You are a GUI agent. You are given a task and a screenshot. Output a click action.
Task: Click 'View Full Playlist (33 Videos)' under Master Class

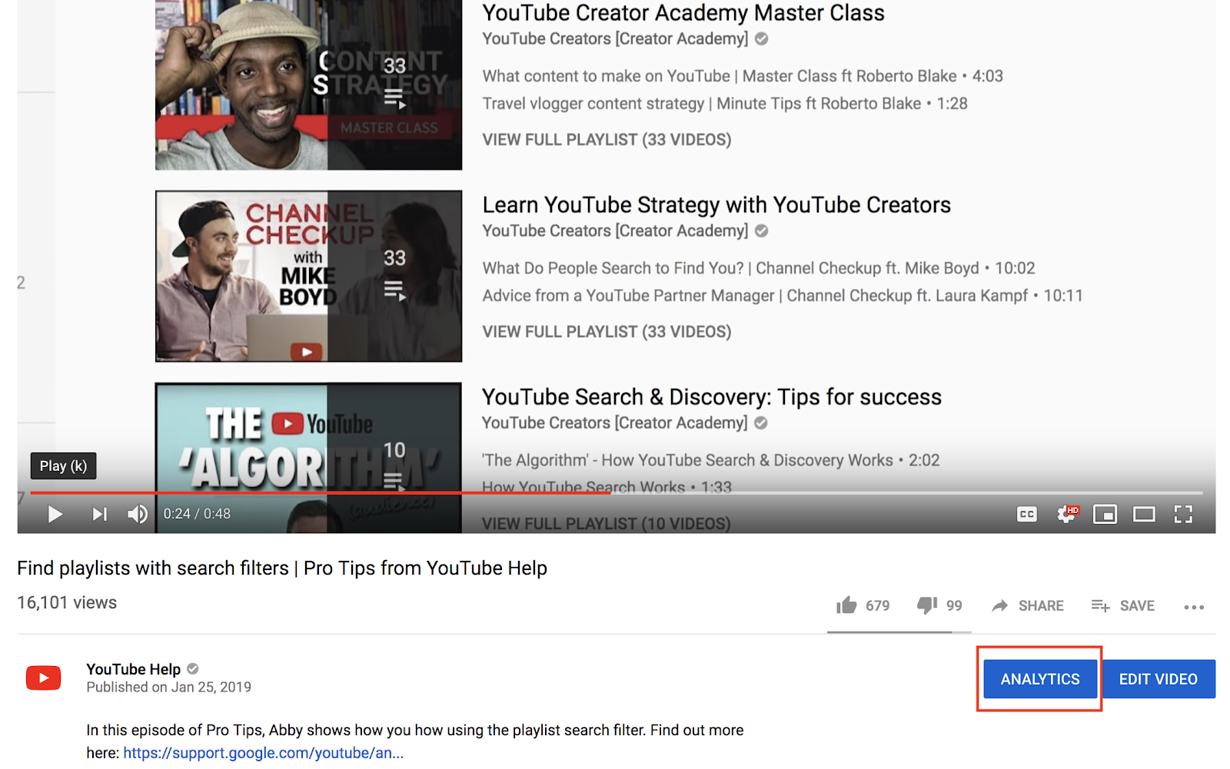point(607,140)
